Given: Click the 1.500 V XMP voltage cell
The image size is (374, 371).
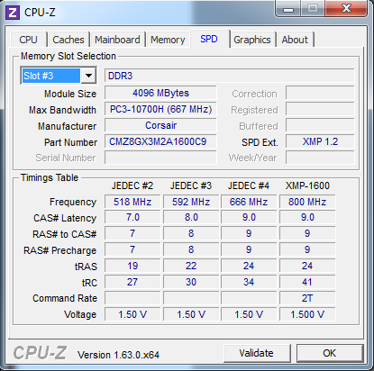Looking at the screenshot, I should (x=307, y=314).
